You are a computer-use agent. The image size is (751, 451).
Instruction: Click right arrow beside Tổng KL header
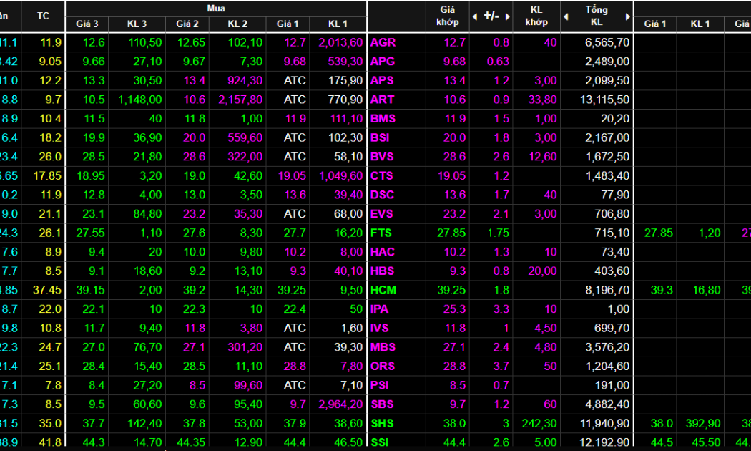pos(627,16)
